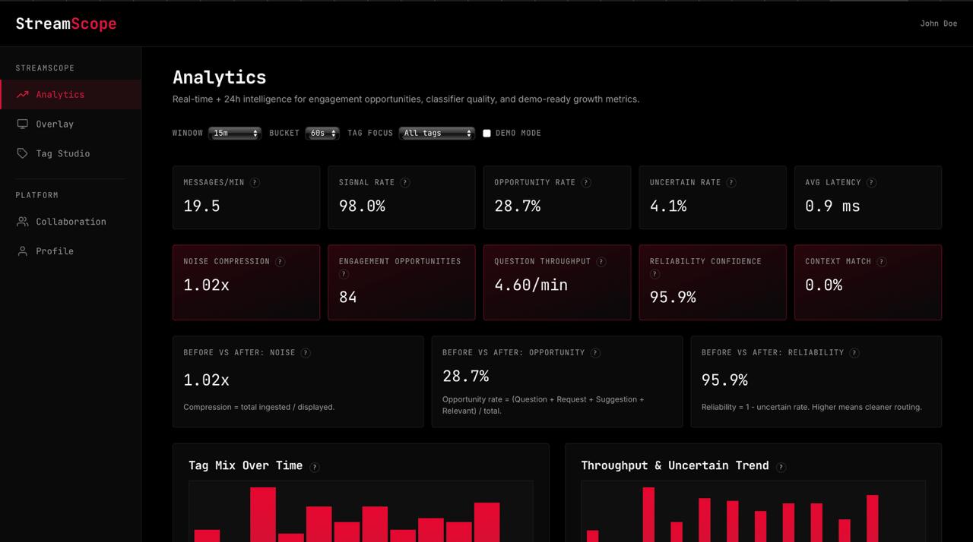The width and height of the screenshot is (973, 542).
Task: Open Tag Studio from sidebar
Action: (71, 153)
